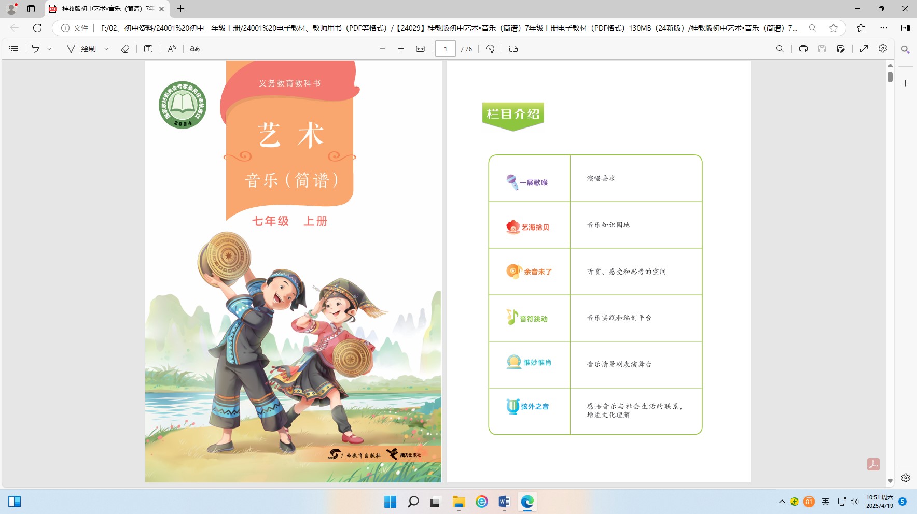917x514 pixels.
Task: Open the table of contents sidebar
Action: (x=14, y=49)
